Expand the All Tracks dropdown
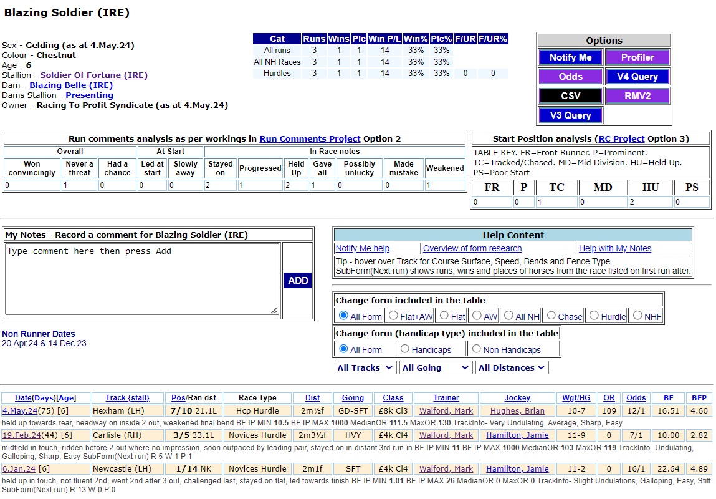 click(365, 368)
